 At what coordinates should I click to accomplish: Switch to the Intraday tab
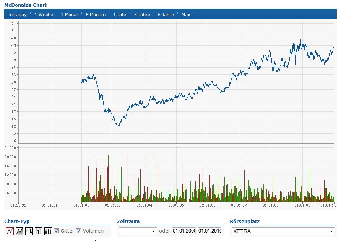(18, 15)
